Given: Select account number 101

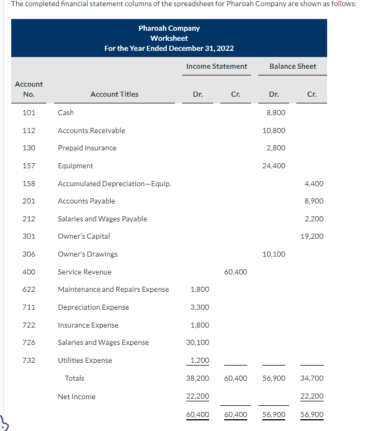Looking at the screenshot, I should (29, 113).
